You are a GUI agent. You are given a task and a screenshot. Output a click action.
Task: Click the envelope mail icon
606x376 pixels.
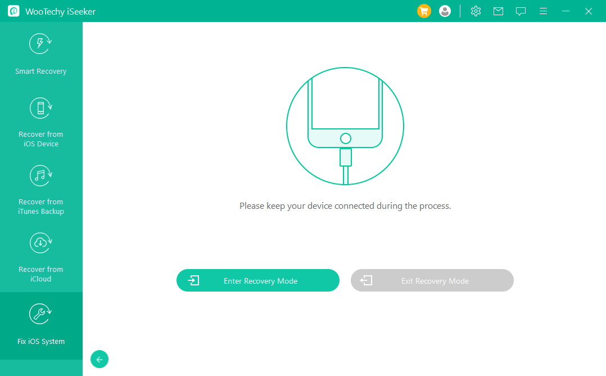498,11
